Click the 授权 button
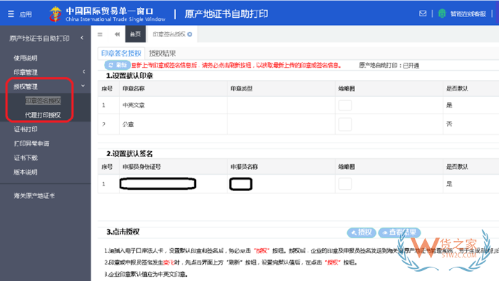 tap(361, 233)
